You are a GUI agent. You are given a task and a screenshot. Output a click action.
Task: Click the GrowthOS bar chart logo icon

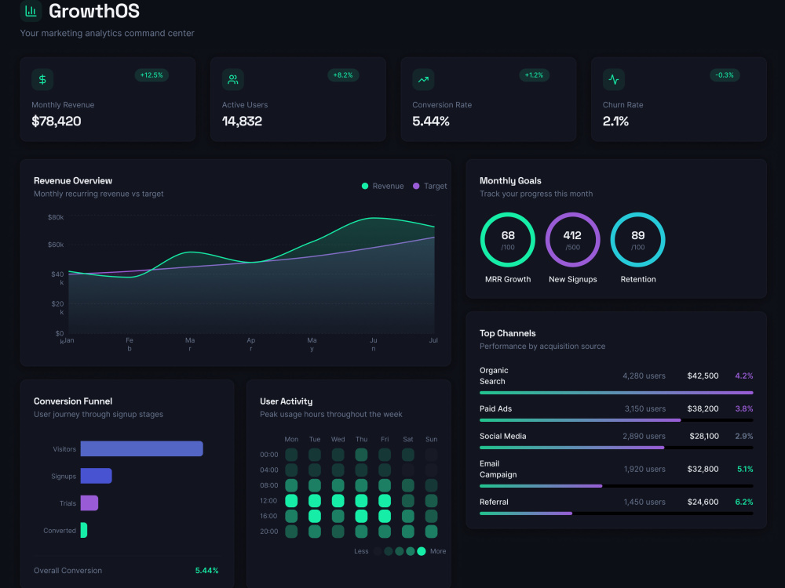(x=31, y=11)
